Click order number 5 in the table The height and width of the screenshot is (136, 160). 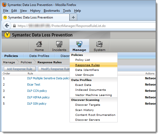(4, 104)
